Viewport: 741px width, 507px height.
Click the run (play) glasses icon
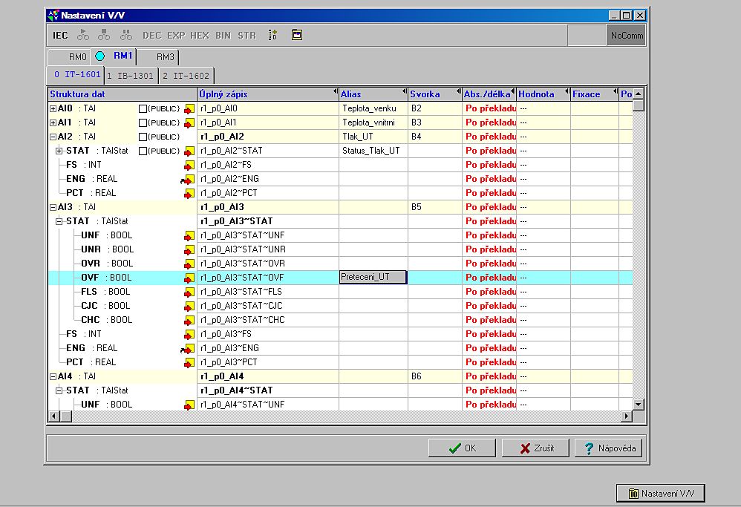(82, 35)
